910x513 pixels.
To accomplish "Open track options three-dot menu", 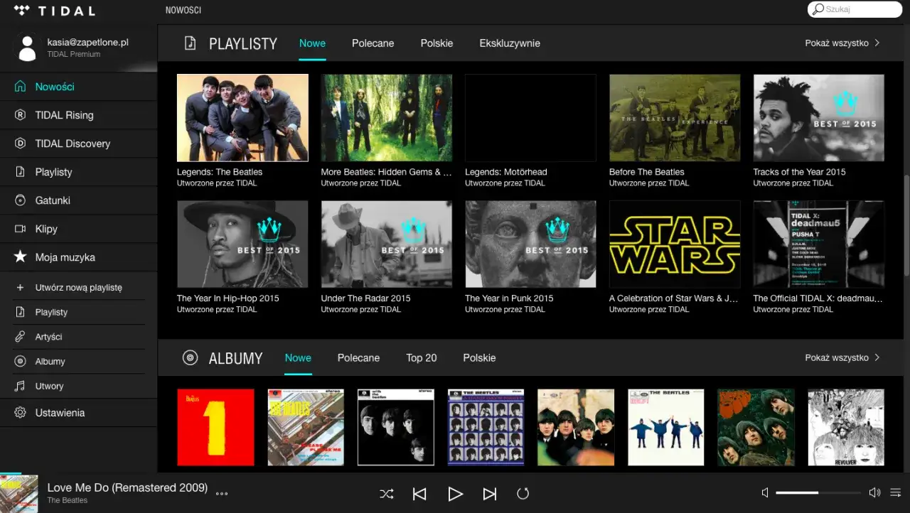I will point(222,494).
